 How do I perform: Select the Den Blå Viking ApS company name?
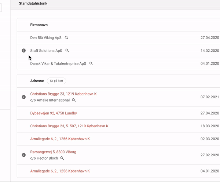click(46, 38)
